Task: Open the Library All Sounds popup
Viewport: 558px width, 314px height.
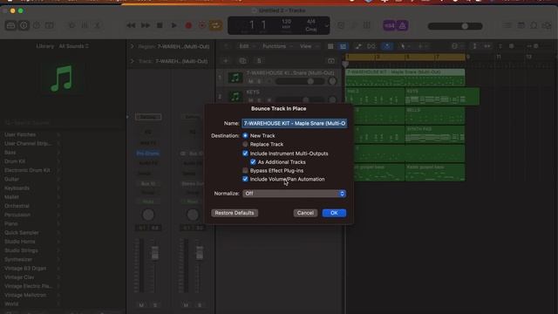Action: click(x=74, y=46)
